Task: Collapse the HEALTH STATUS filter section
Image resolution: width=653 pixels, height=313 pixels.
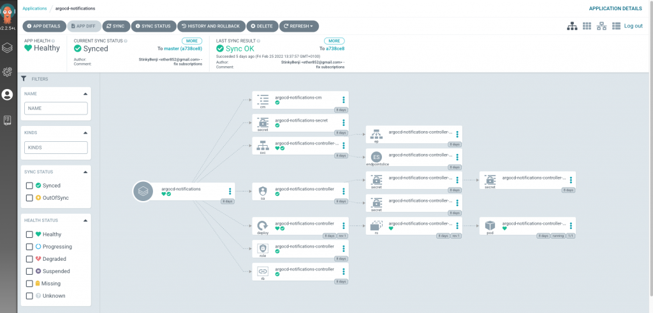Action: (x=85, y=220)
